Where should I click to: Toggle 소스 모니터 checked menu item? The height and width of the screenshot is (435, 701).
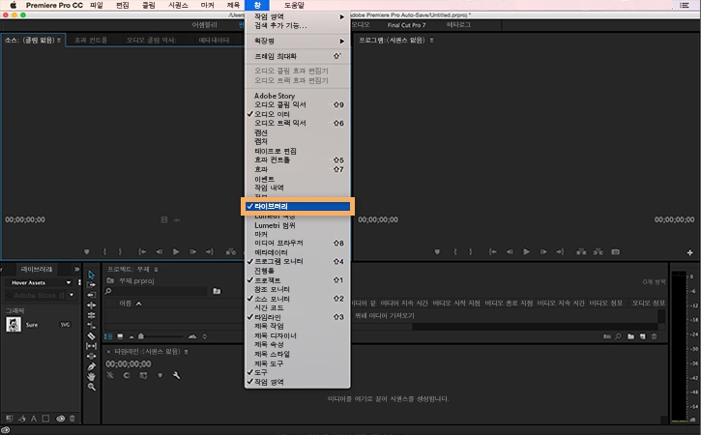[x=297, y=299]
